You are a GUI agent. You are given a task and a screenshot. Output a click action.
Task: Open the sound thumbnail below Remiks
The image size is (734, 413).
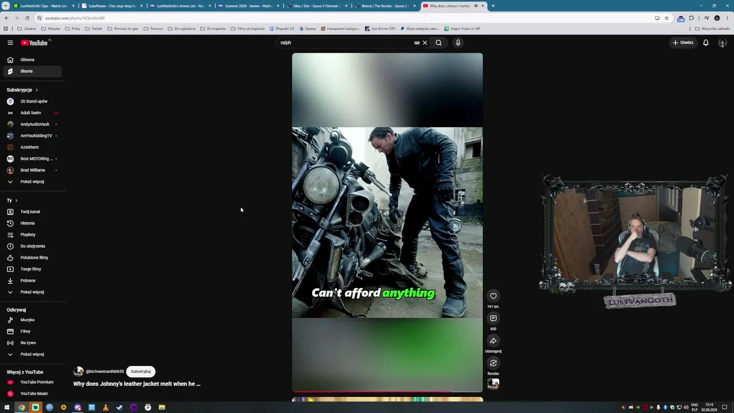[493, 384]
